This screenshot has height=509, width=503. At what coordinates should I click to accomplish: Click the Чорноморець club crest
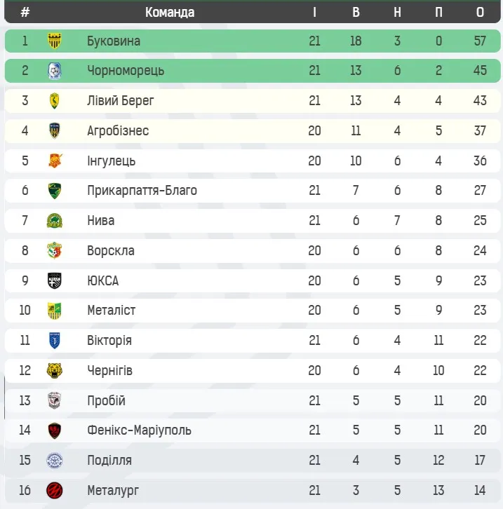tap(55, 71)
